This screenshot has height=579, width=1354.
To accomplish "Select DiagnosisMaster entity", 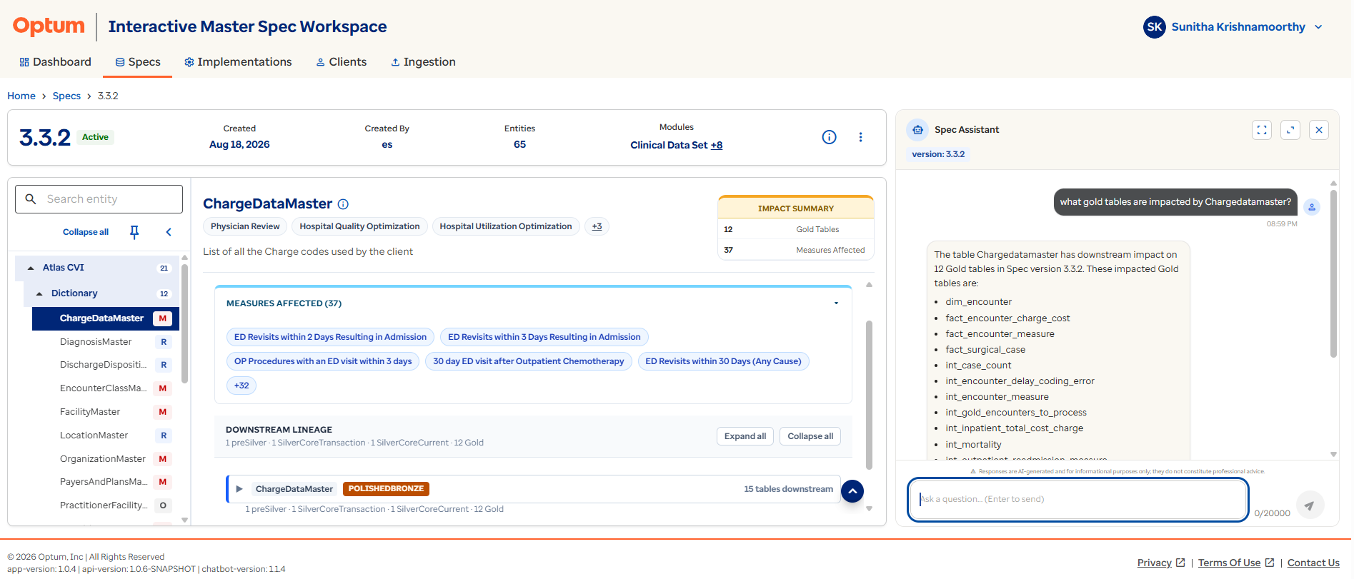I will click(x=96, y=342).
